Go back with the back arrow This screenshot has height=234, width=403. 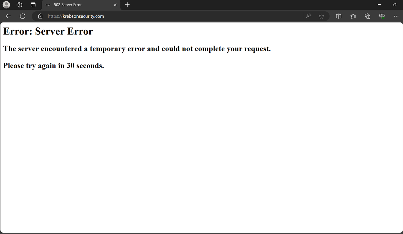9,16
